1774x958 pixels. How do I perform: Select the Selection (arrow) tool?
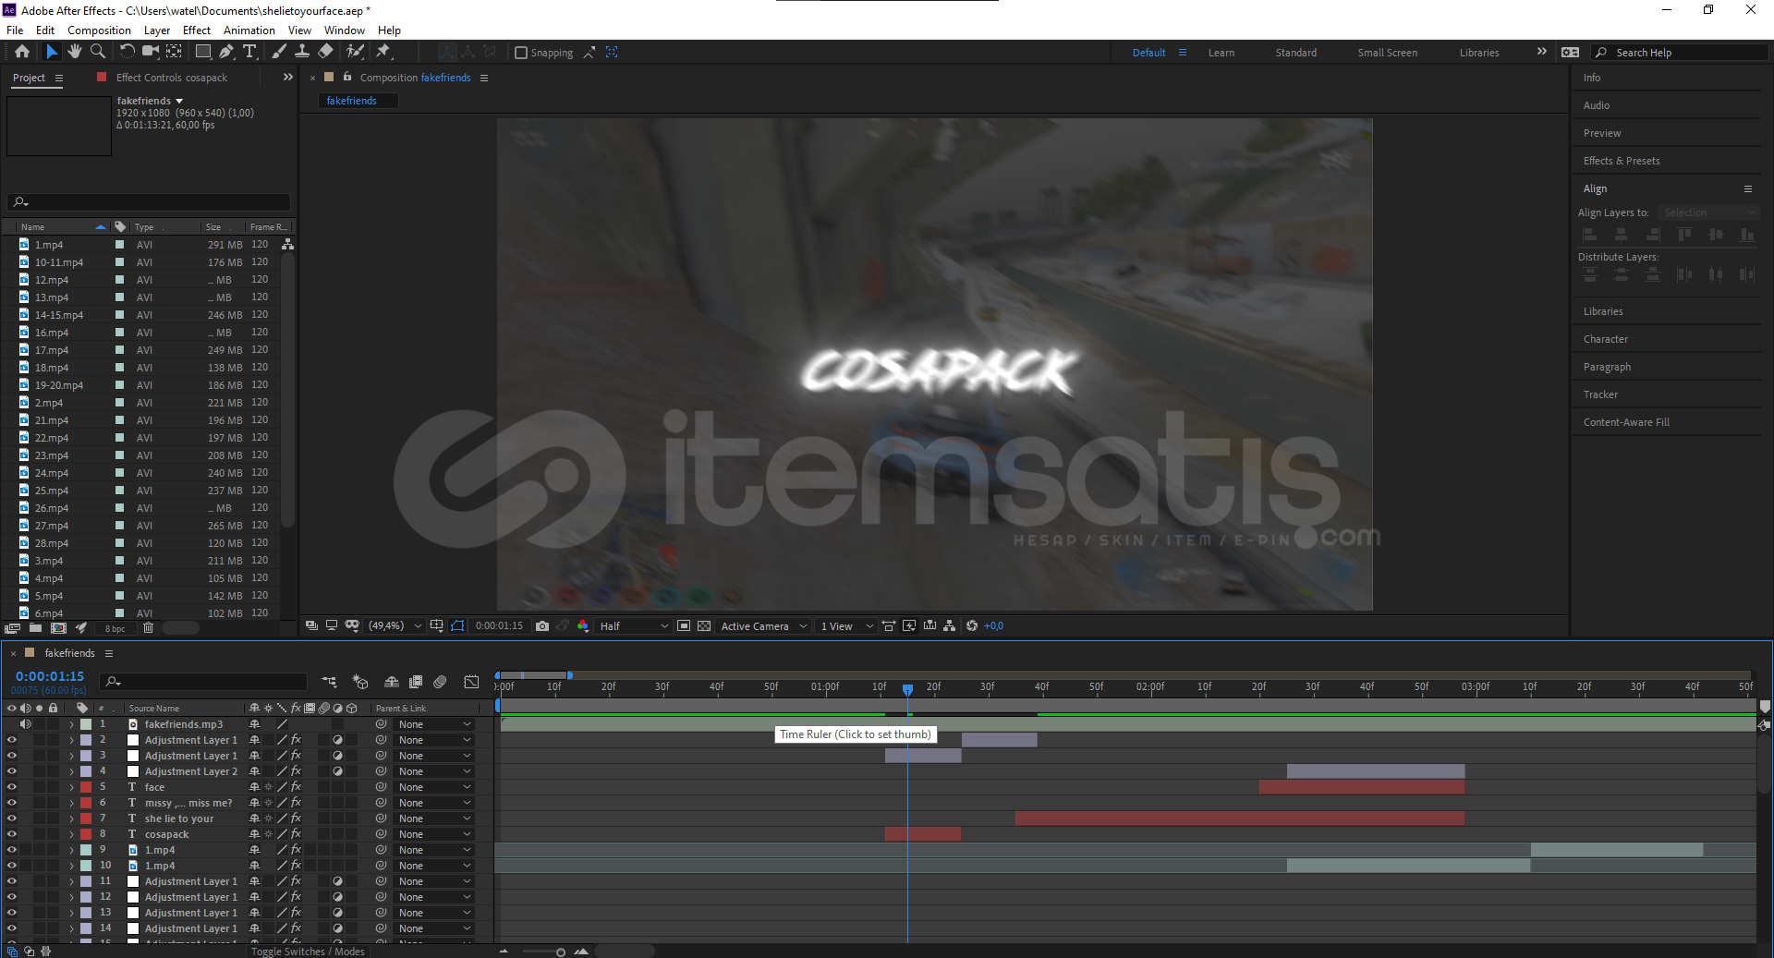(x=52, y=52)
